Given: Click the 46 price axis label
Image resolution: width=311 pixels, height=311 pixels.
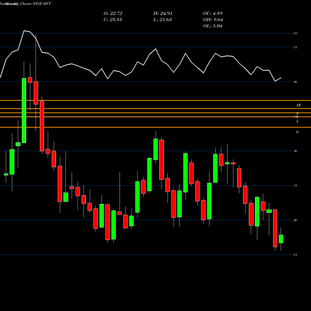Looking at the screenshot, I should coord(295,82).
